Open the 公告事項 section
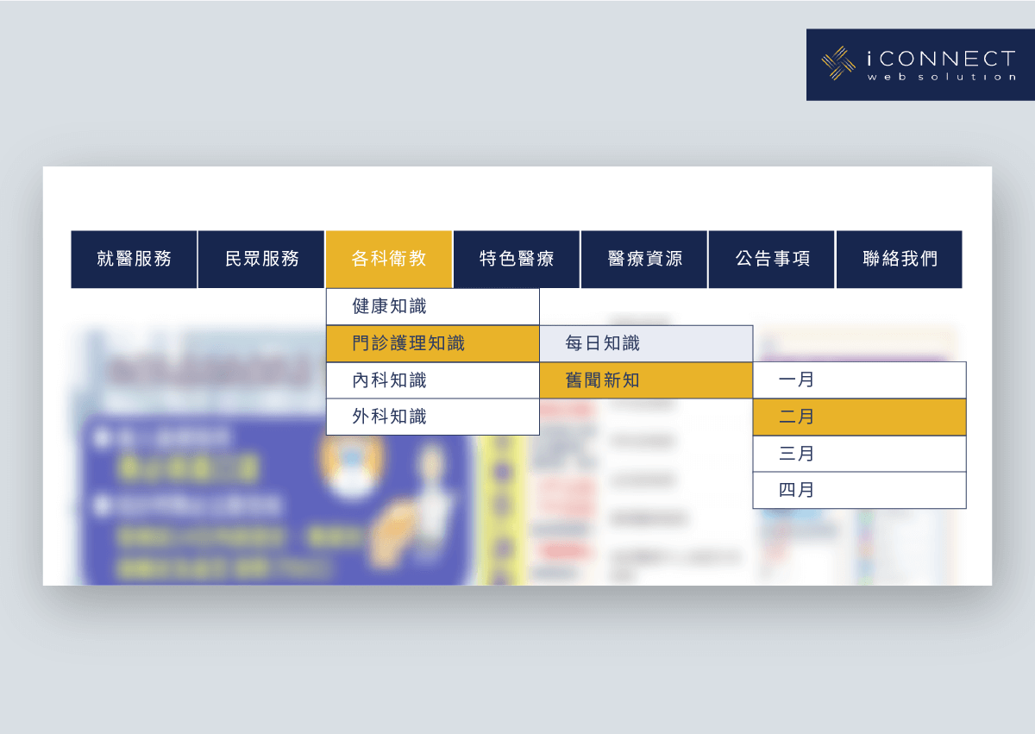The image size is (1035, 734). pyautogui.click(x=772, y=259)
